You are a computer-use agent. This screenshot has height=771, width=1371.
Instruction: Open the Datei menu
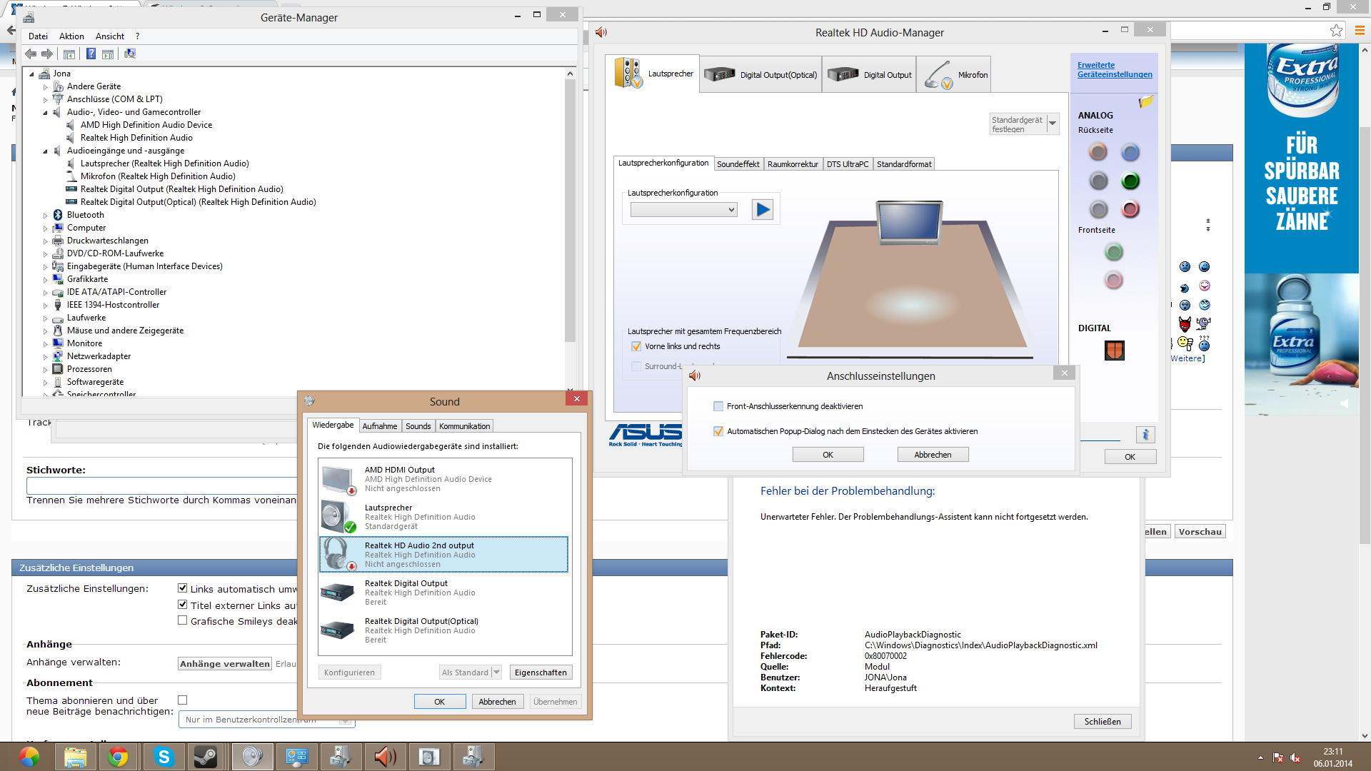(38, 36)
